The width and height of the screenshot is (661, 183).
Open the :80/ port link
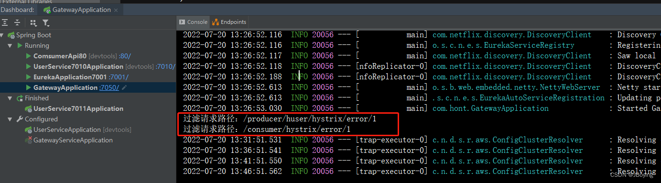[125, 56]
